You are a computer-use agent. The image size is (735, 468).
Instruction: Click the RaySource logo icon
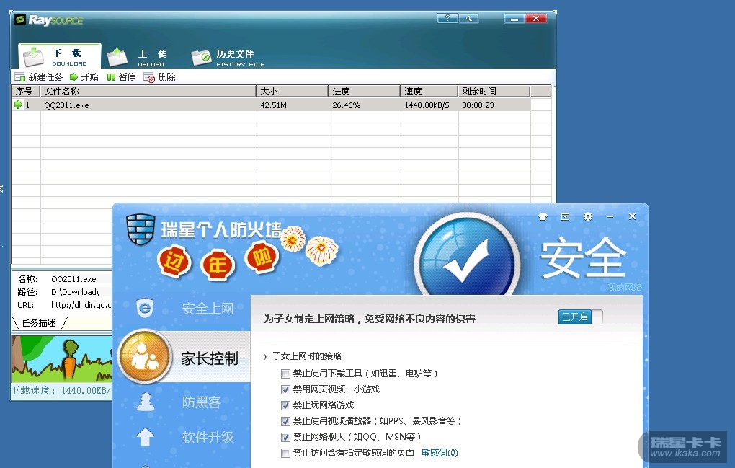(x=19, y=19)
